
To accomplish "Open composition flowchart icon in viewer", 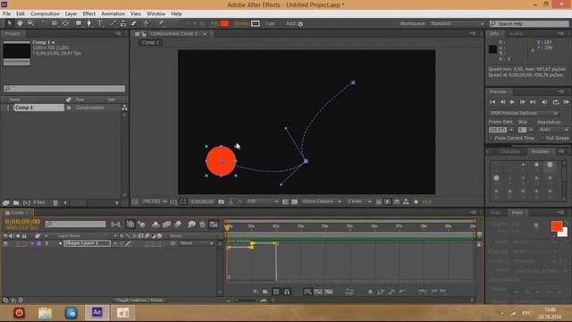I will coord(406,201).
